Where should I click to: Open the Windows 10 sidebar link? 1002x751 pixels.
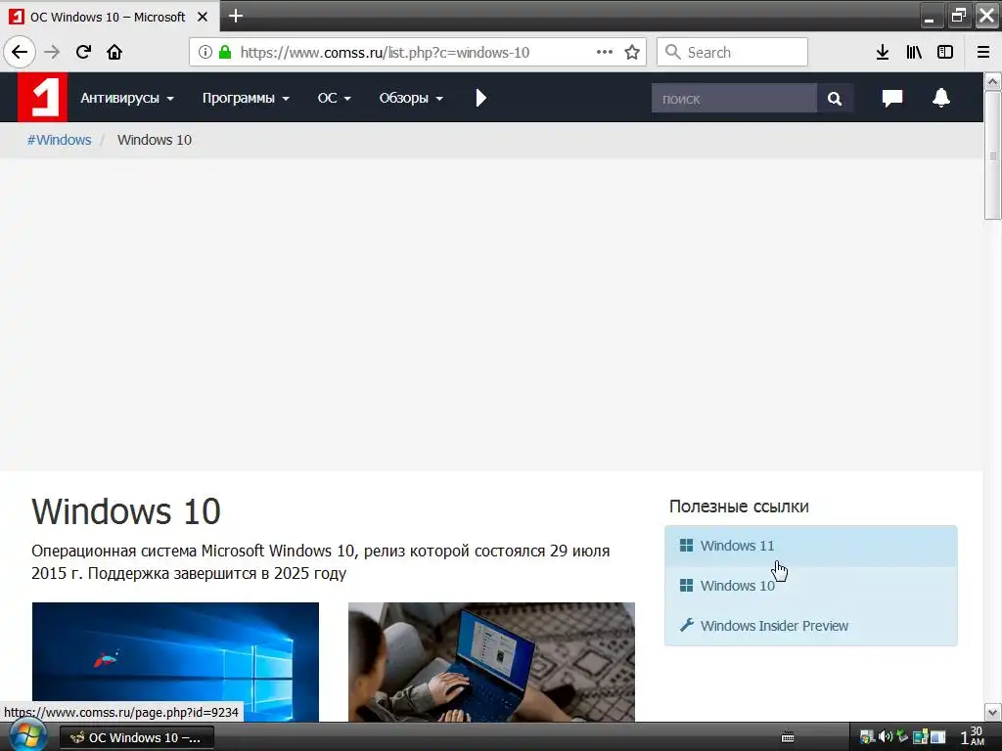pos(811,586)
